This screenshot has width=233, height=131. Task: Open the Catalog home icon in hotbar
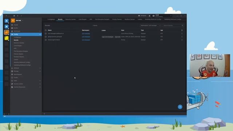pos(7,21)
